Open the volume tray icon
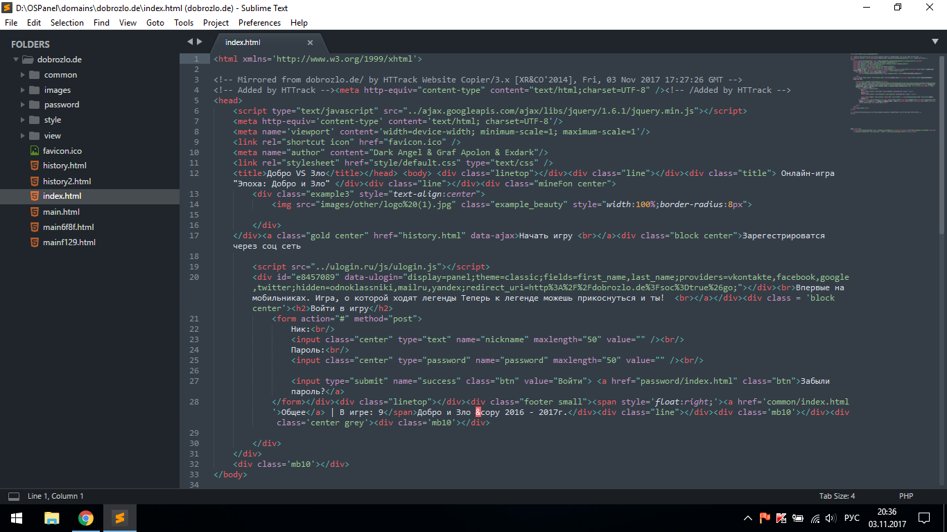Screen dimensions: 947x532 (x=831, y=518)
